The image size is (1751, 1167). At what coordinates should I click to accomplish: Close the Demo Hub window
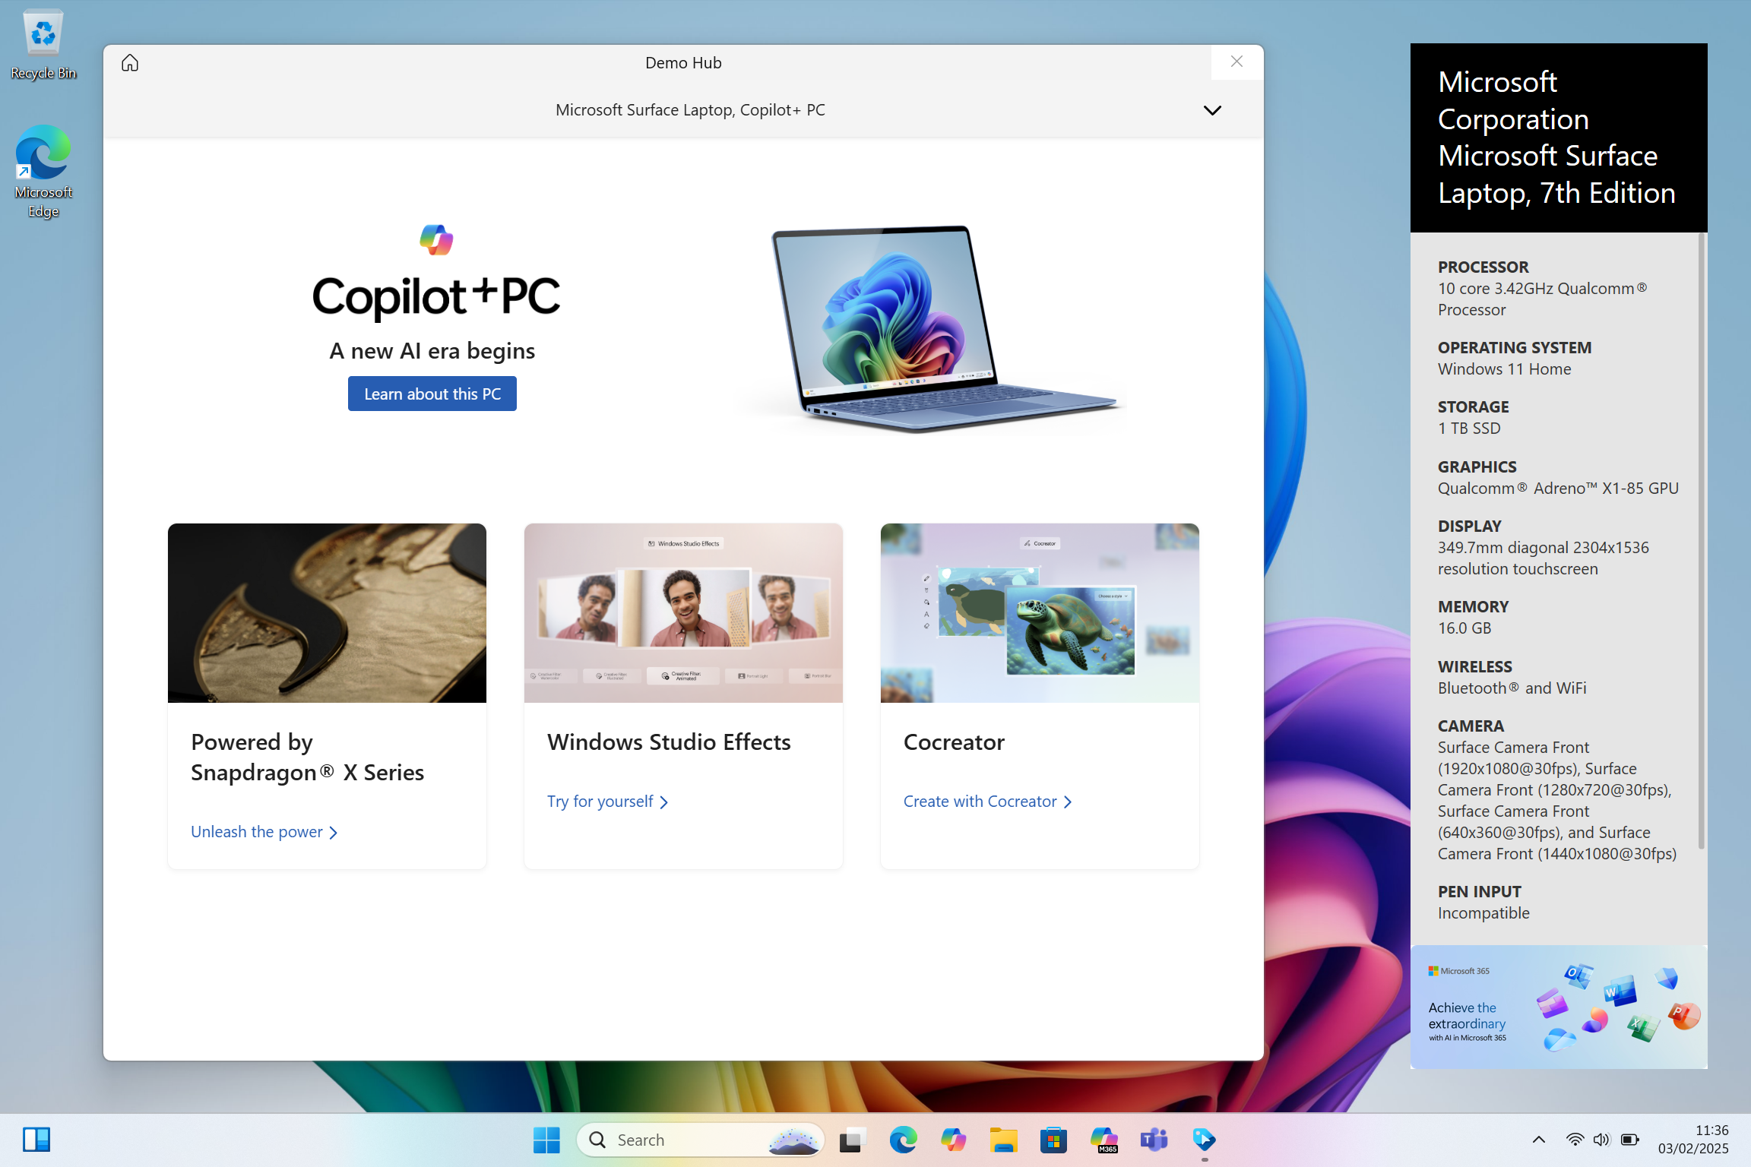1236,62
